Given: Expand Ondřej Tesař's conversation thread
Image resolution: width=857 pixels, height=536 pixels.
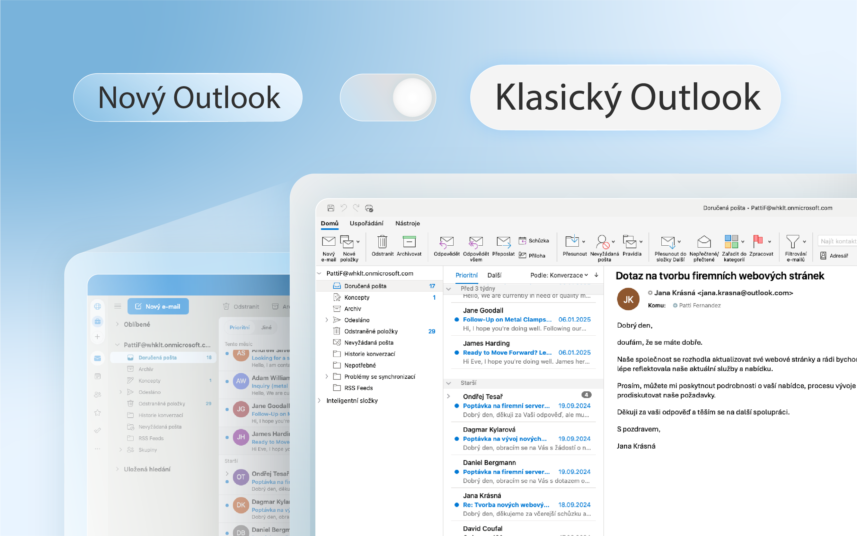Looking at the screenshot, I should click(448, 397).
